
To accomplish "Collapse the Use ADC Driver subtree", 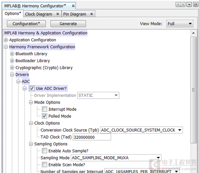I will pyautogui.click(x=25, y=88).
